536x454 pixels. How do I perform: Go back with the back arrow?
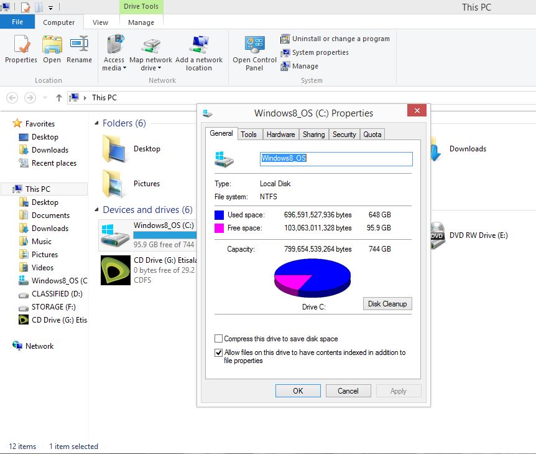pyautogui.click(x=12, y=98)
